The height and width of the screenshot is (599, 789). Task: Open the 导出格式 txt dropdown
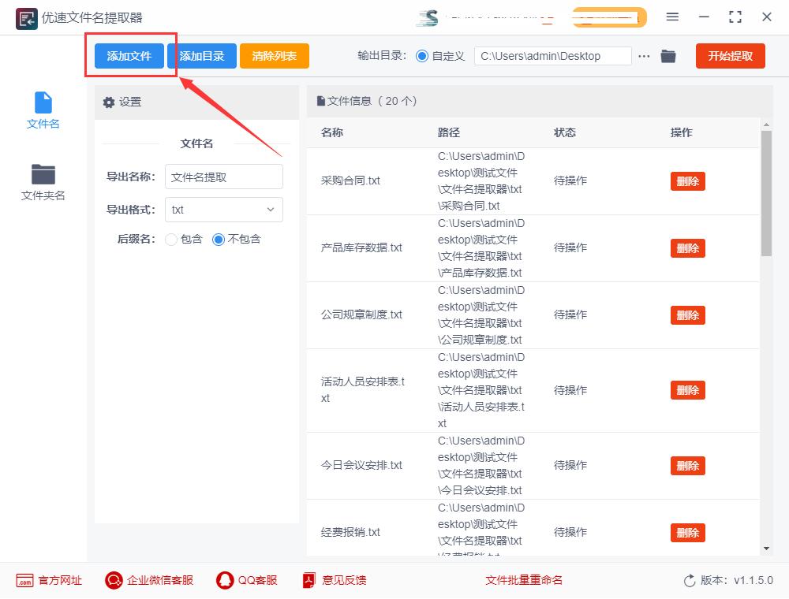coord(223,210)
